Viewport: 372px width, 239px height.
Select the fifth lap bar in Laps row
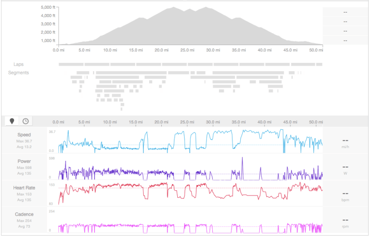174,64
